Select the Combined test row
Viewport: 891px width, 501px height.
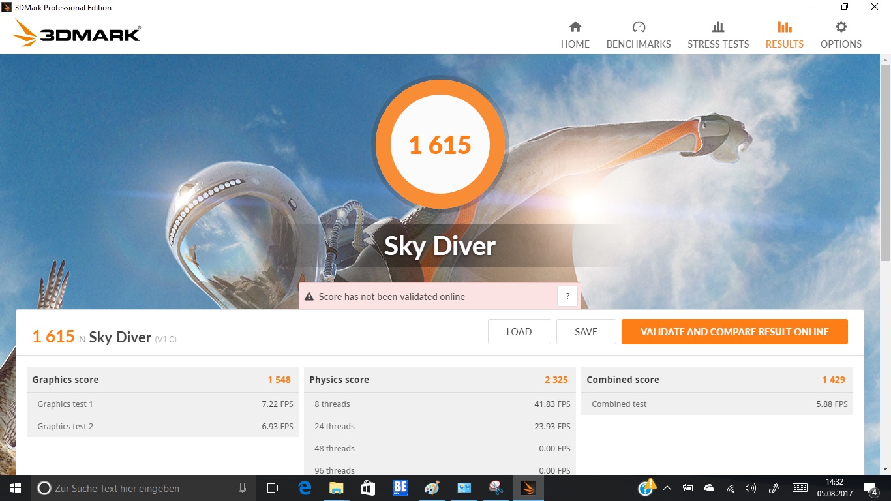click(717, 404)
